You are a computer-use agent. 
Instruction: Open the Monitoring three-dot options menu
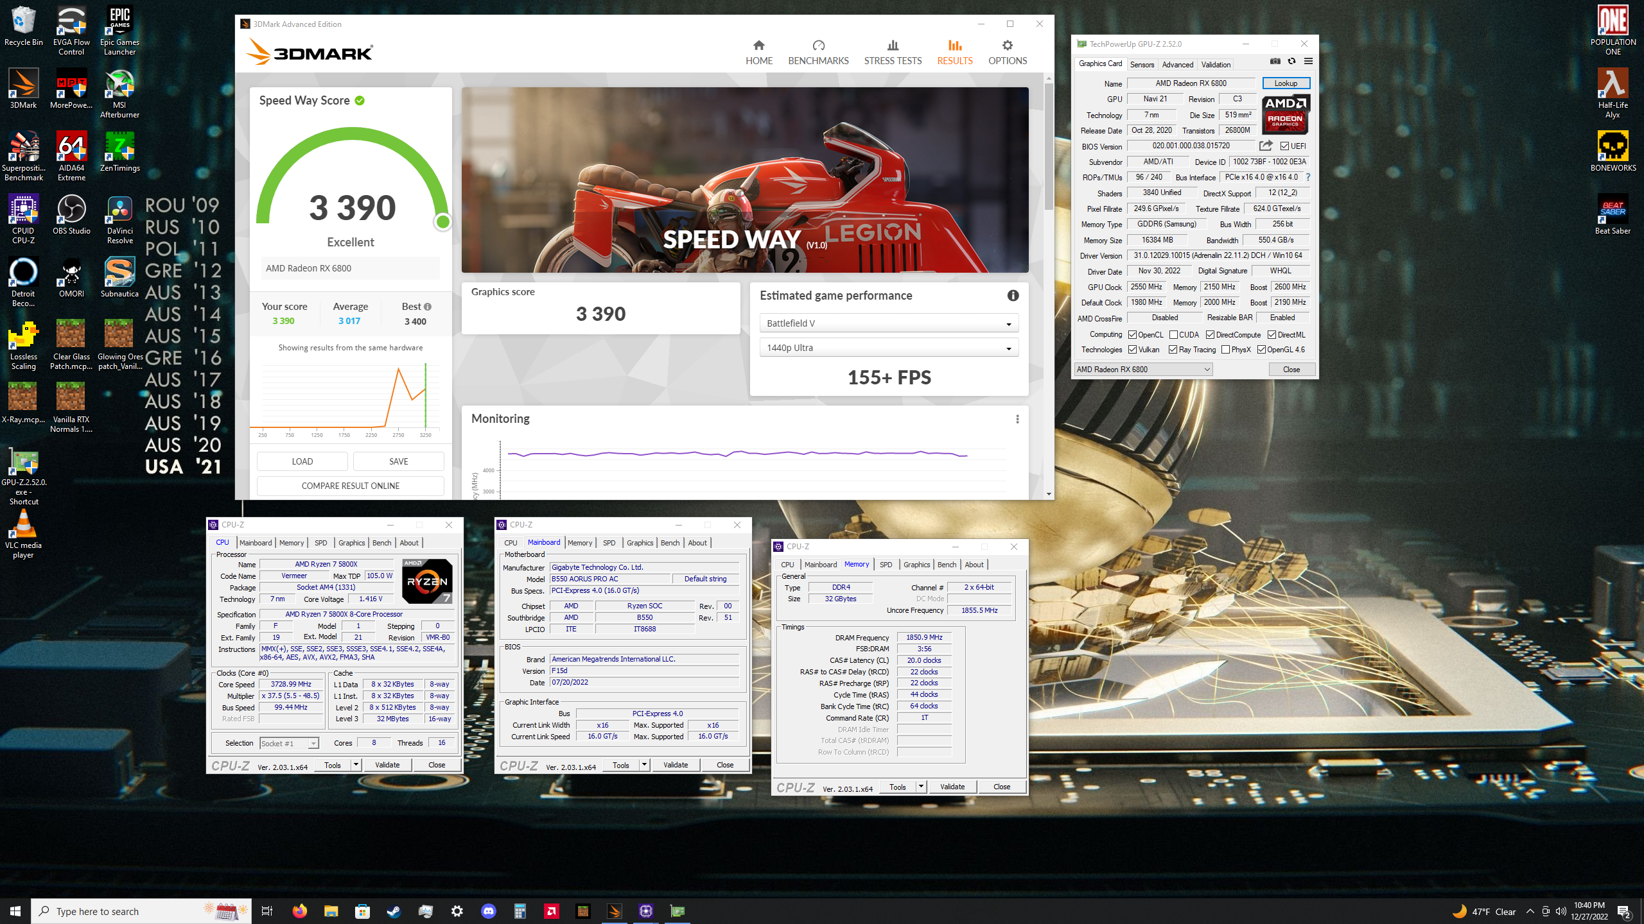(x=1017, y=419)
